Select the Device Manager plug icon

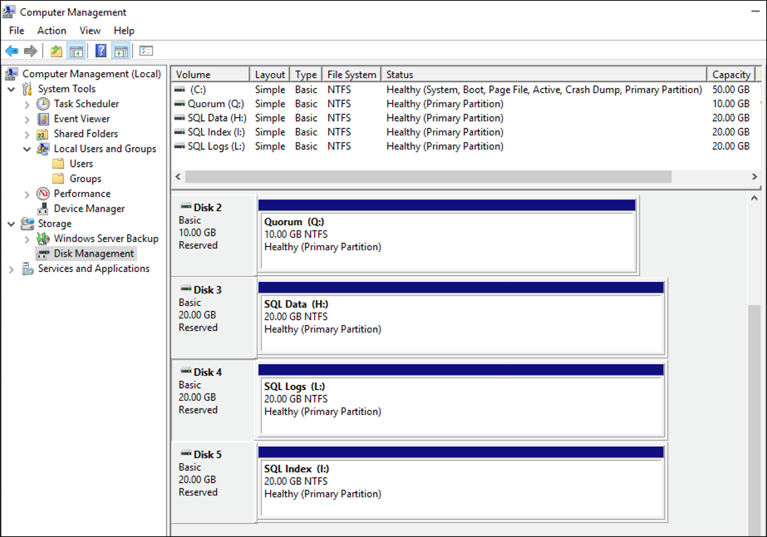pyautogui.click(x=43, y=208)
